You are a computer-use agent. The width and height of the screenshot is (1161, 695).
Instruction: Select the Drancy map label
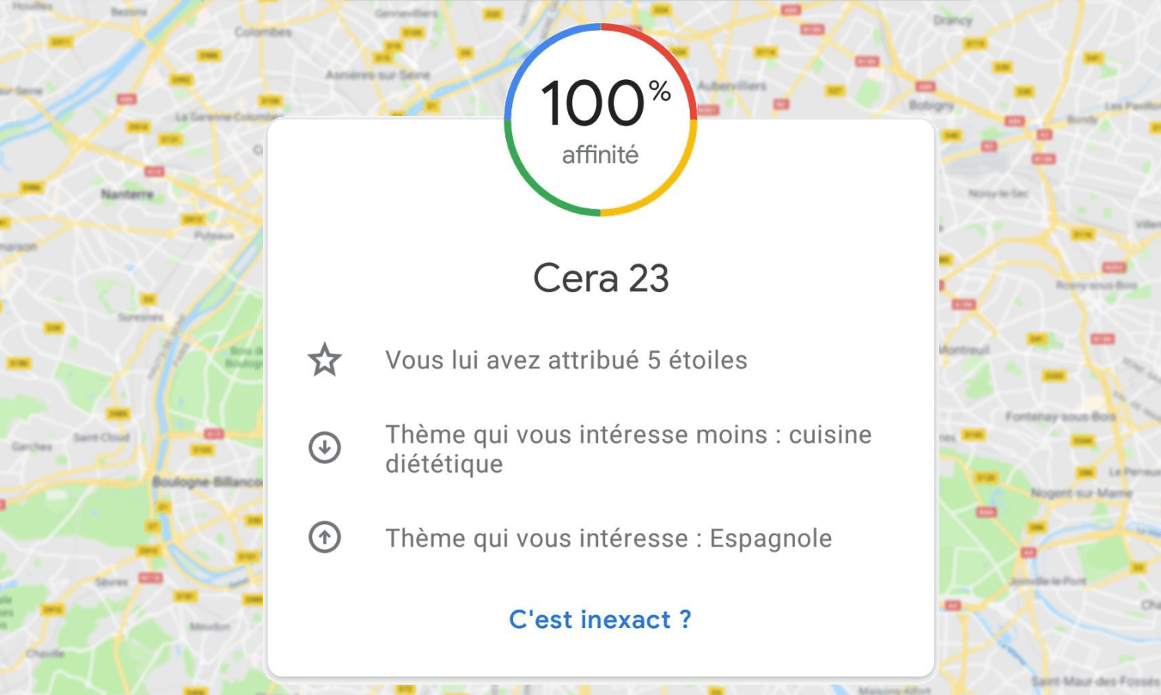coord(953,20)
